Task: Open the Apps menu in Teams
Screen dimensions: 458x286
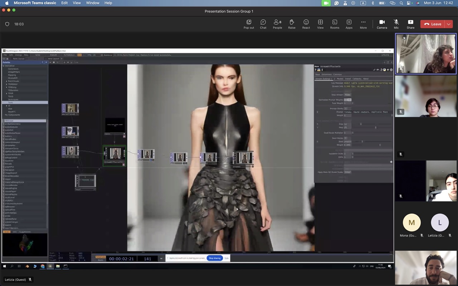Action: pyautogui.click(x=349, y=24)
